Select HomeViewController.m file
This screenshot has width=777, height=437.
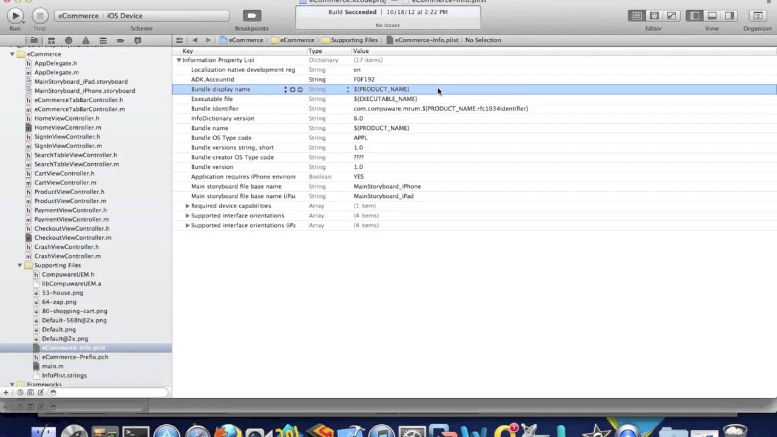tap(68, 127)
